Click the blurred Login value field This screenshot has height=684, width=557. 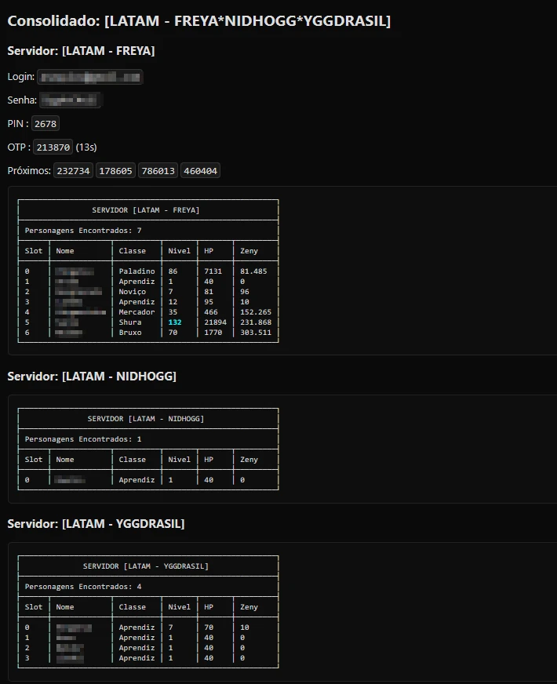tap(90, 77)
